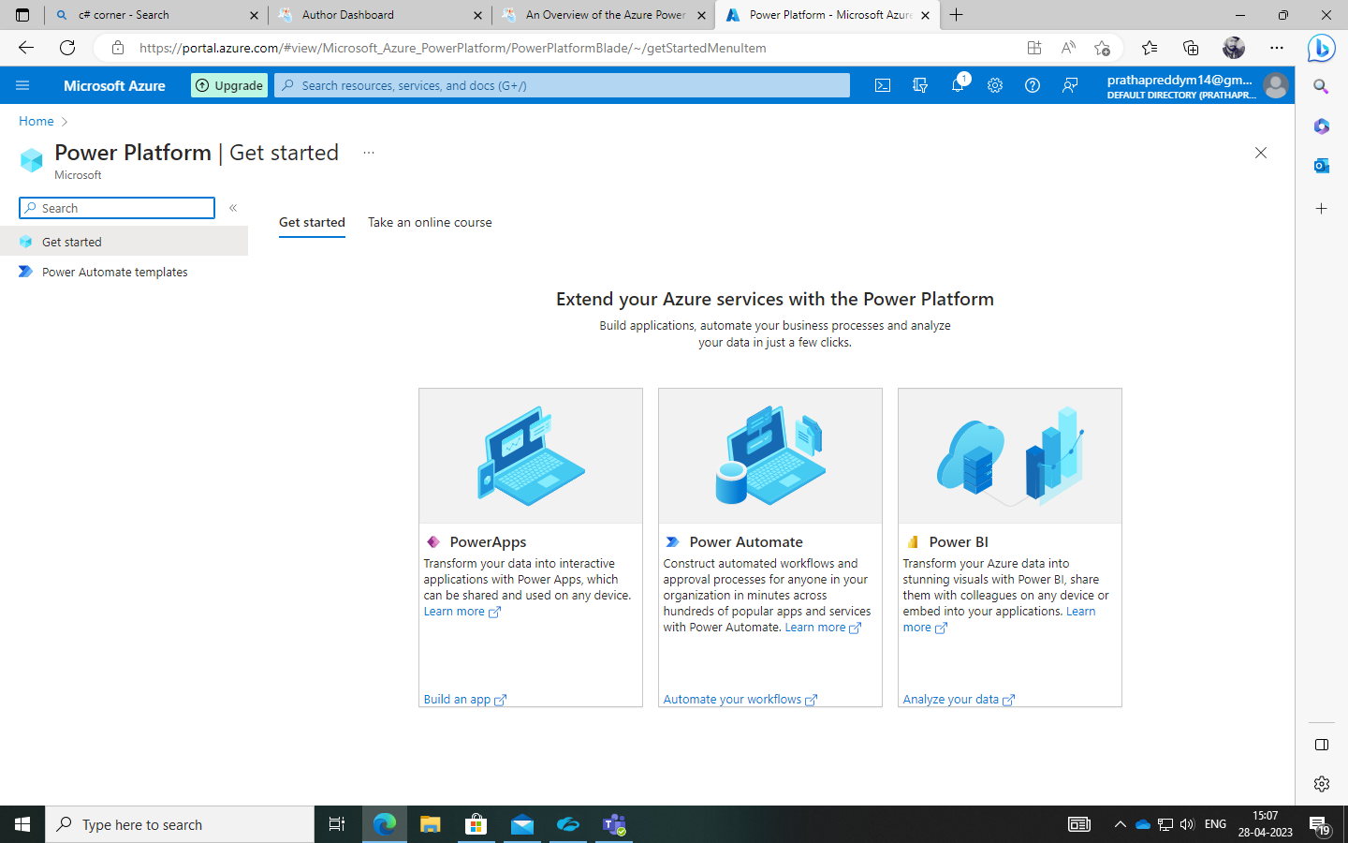This screenshot has width=1348, height=843.
Task: Navigate to Home via breadcrumb
Action: coord(36,121)
